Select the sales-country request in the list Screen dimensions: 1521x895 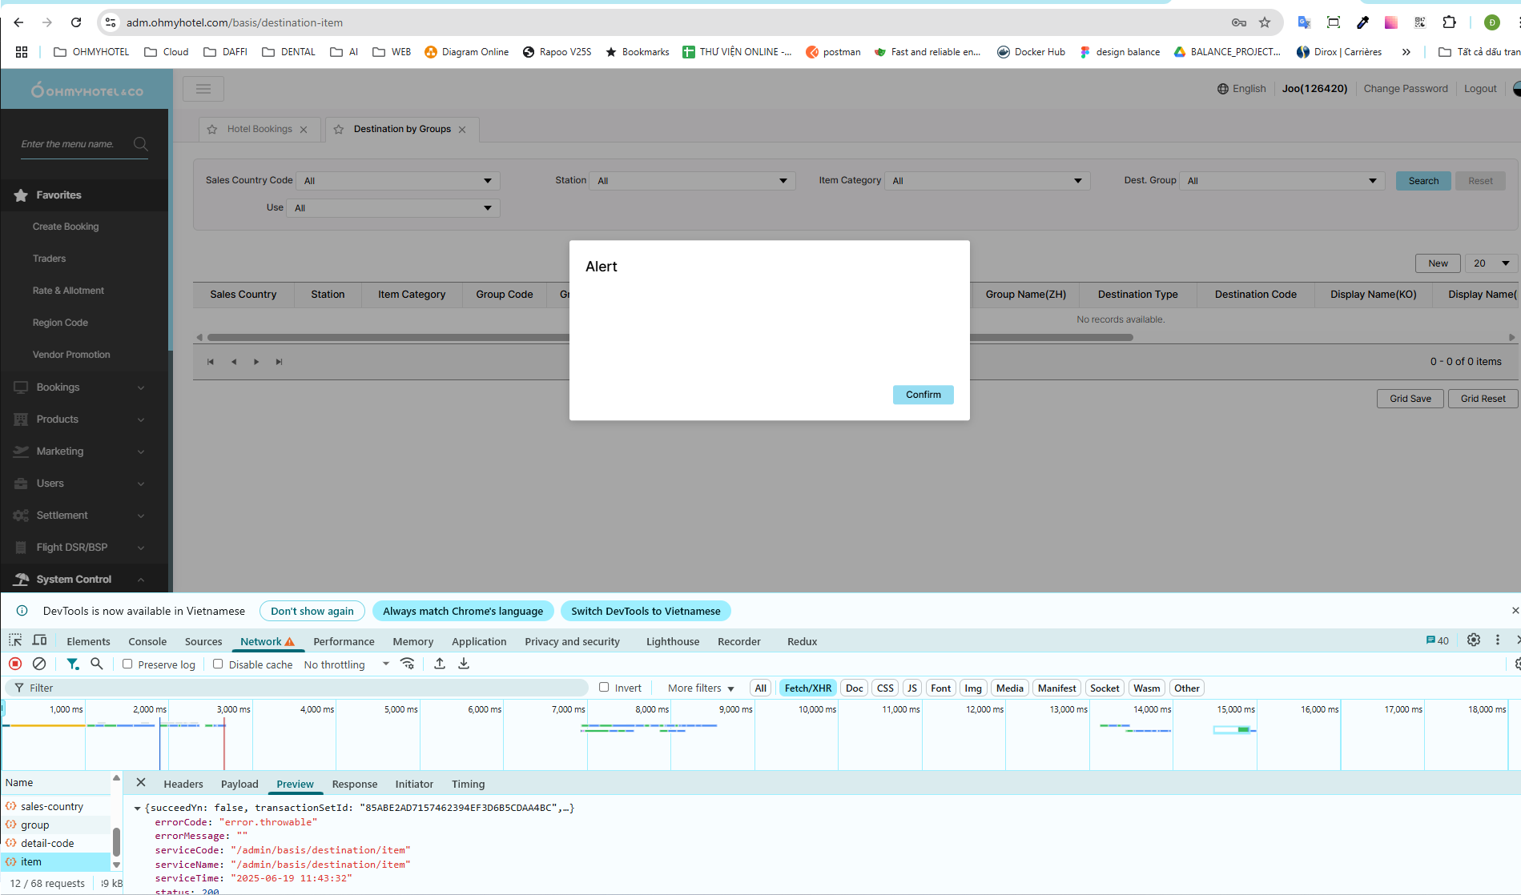[x=56, y=806]
